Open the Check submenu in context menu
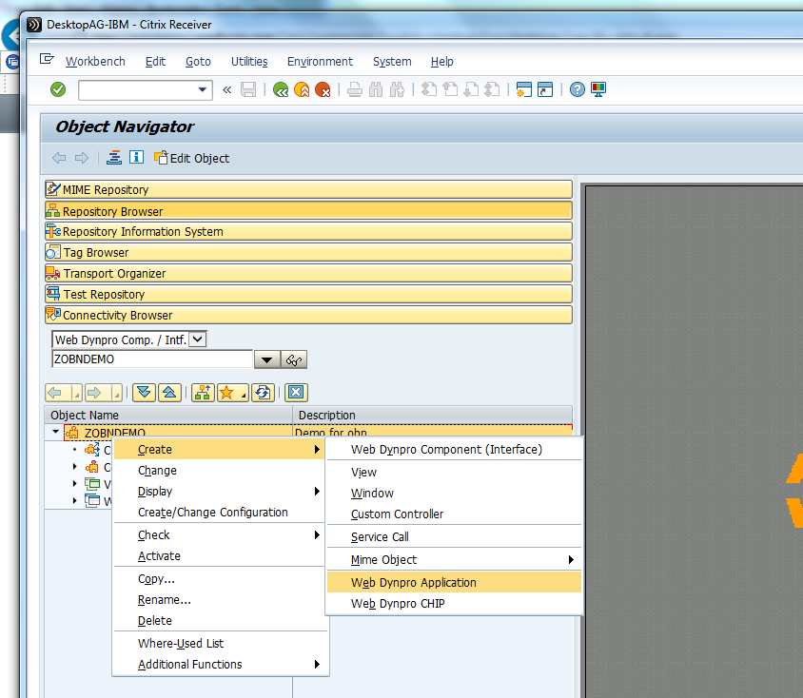803x698 pixels. click(219, 534)
